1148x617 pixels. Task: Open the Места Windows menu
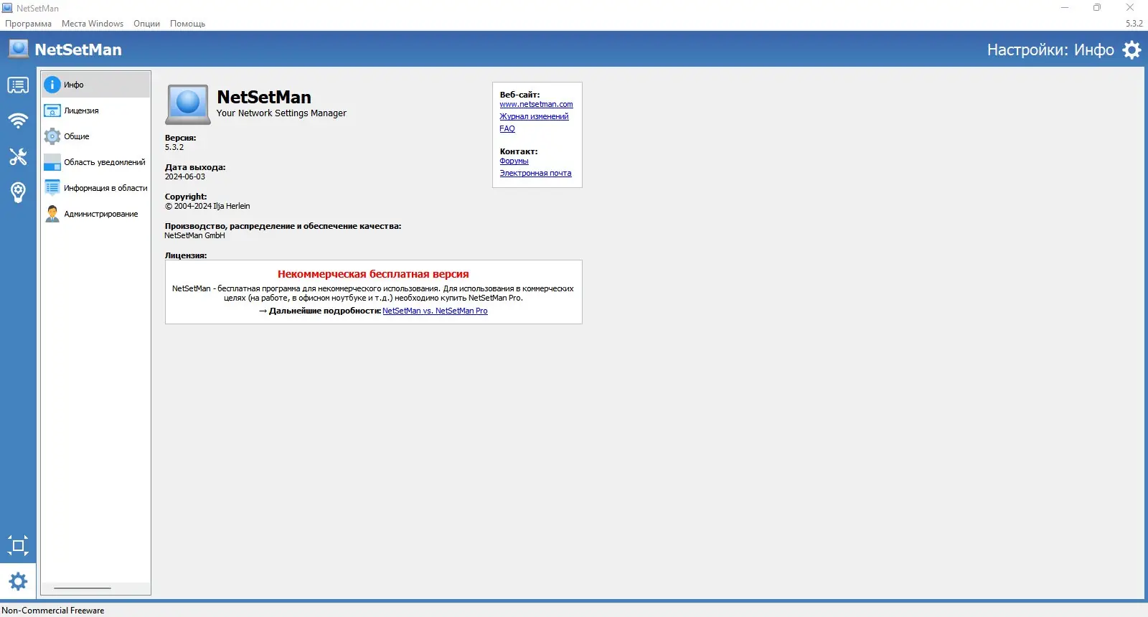point(93,24)
